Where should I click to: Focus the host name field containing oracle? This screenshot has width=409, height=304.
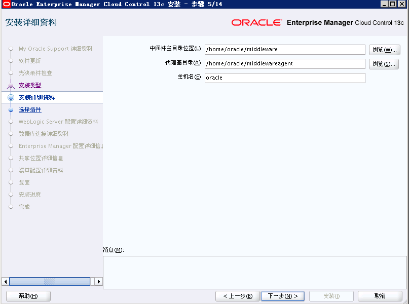click(x=285, y=78)
